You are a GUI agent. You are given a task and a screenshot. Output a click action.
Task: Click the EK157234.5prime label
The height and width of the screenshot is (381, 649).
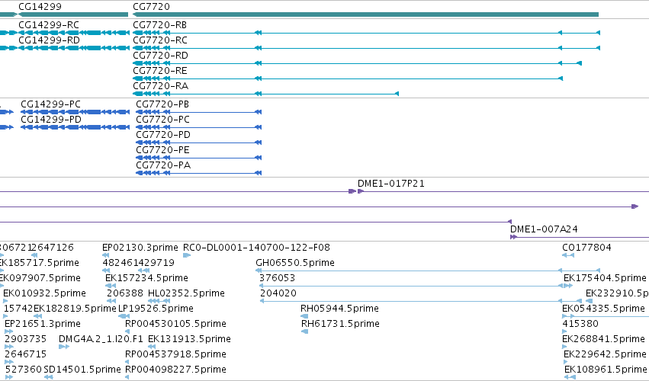coord(147,278)
